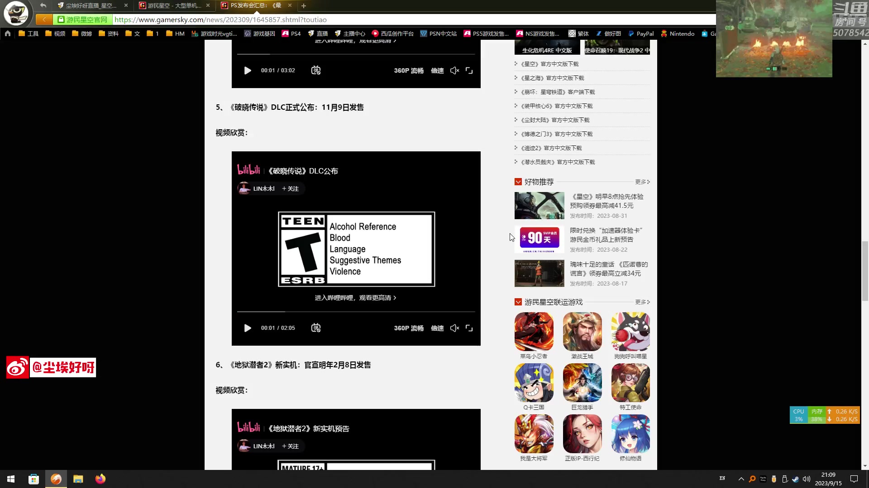Play the 破晓传说 DLC video

coord(248,328)
